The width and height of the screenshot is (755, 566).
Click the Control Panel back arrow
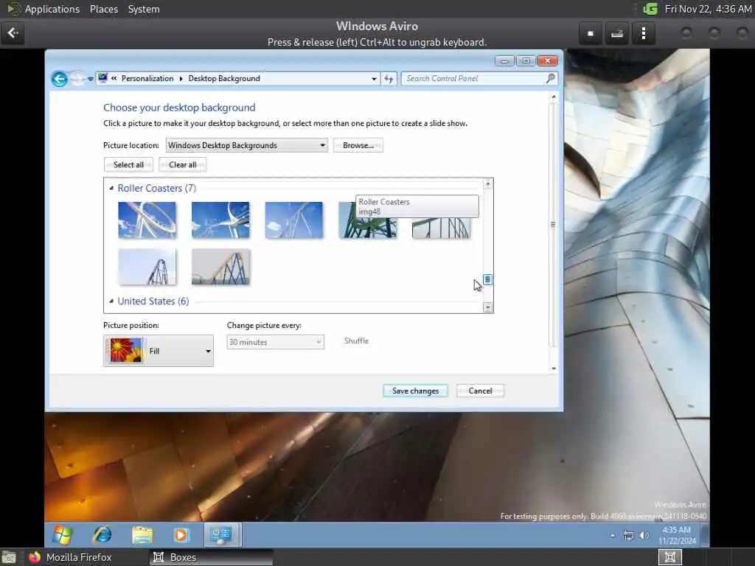(x=60, y=78)
